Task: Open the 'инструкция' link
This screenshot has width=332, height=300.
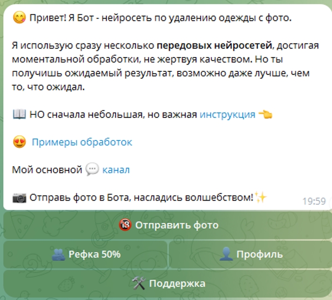Action: tap(228, 115)
